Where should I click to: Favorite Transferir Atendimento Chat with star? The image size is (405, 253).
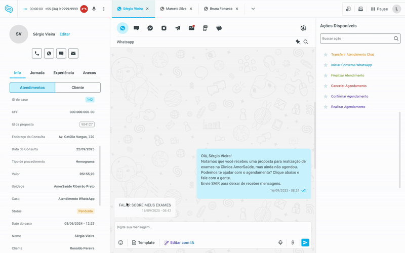(x=326, y=55)
